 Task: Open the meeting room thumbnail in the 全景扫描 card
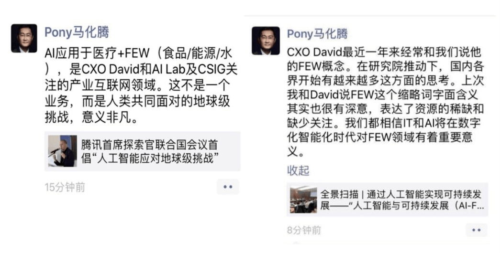[x=303, y=200]
